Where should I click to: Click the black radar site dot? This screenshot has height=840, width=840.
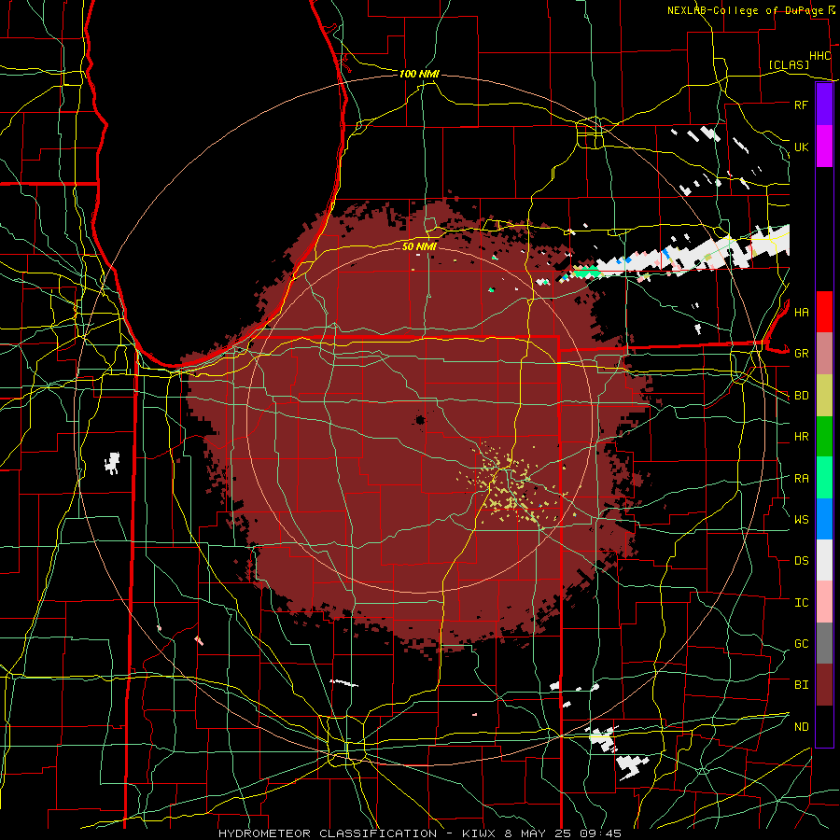tap(420, 419)
